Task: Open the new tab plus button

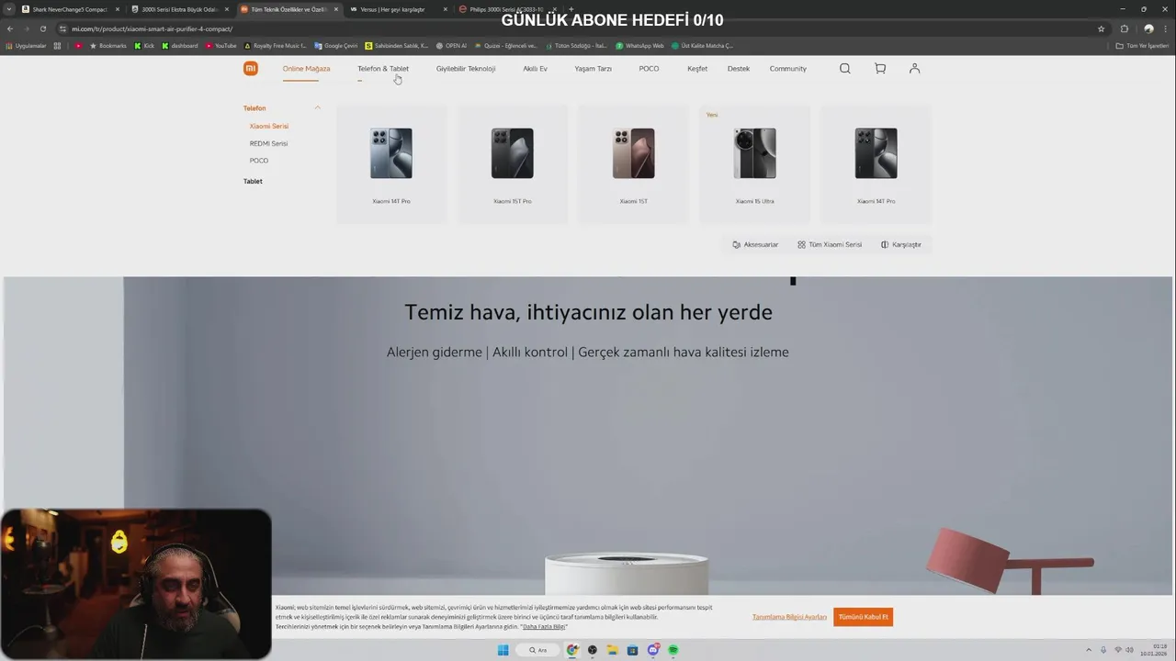Action: click(x=571, y=9)
